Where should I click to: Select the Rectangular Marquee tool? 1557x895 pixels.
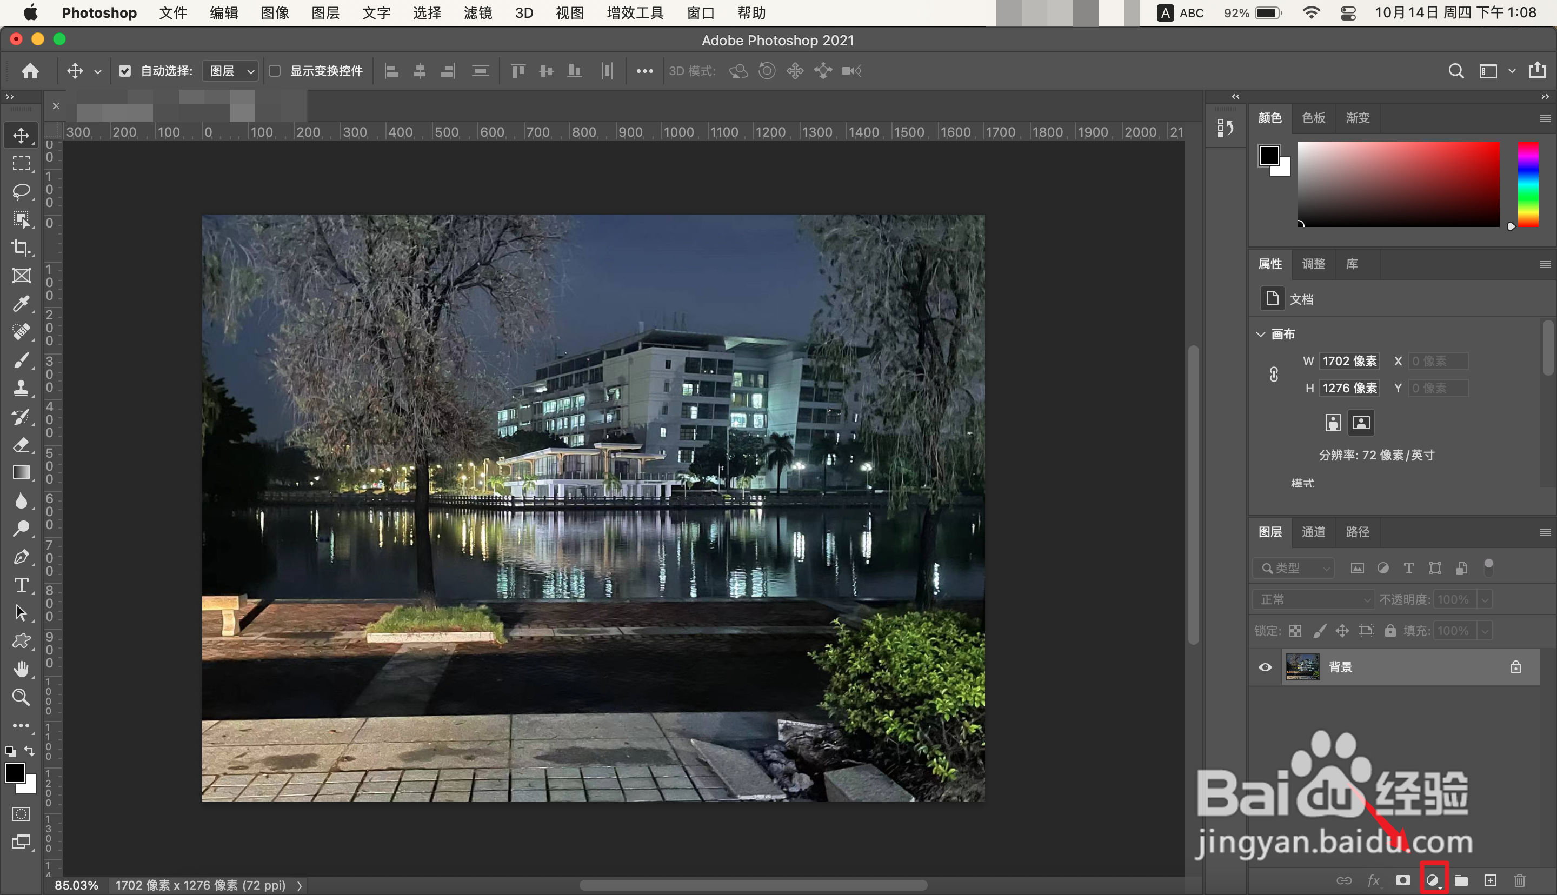pyautogui.click(x=22, y=164)
